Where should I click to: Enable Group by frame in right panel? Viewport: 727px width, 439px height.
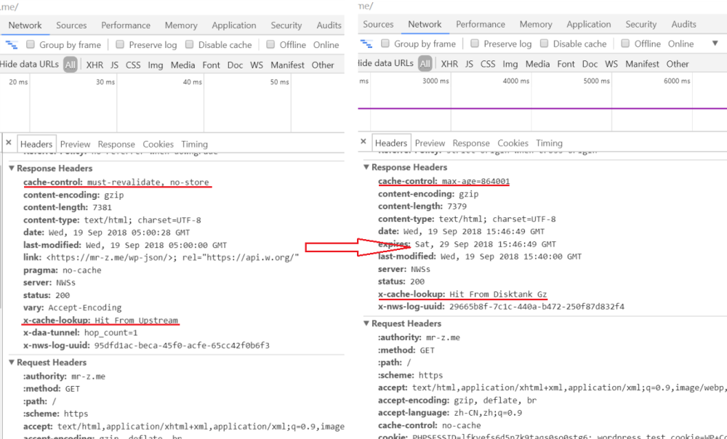click(385, 44)
